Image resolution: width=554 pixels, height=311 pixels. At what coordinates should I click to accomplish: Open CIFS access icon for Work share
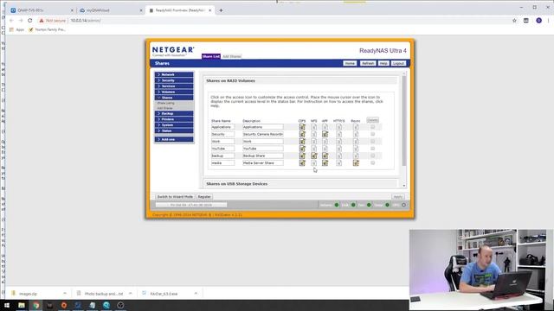click(x=302, y=142)
